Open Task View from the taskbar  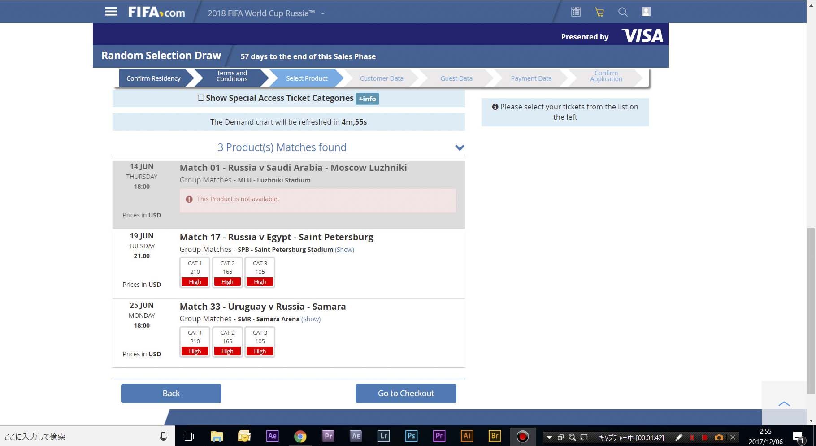coord(189,436)
